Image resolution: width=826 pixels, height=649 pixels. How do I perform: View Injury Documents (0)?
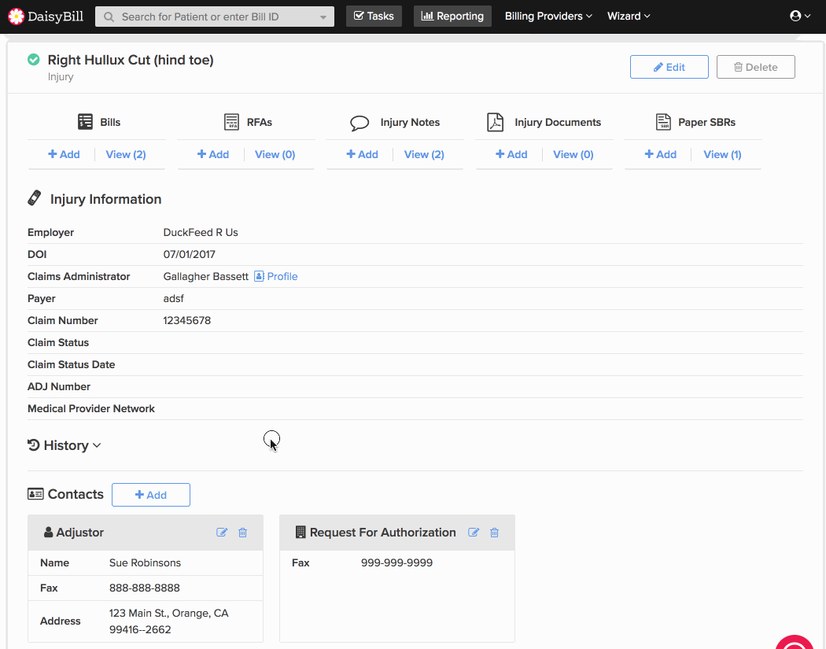pos(573,154)
